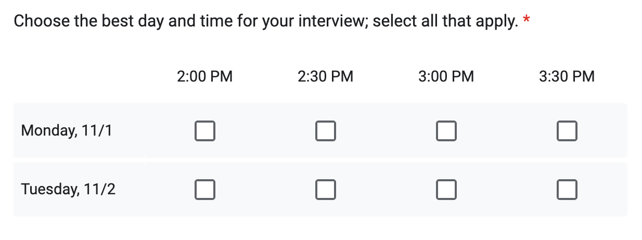The height and width of the screenshot is (240, 642).
Task: Click the 3:00 PM column header
Action: pos(446,77)
